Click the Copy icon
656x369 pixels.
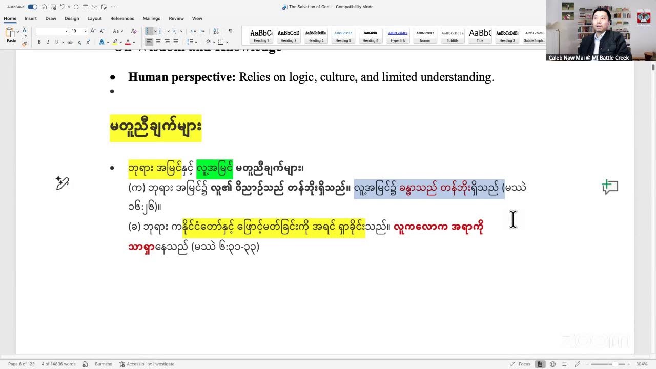[24, 37]
